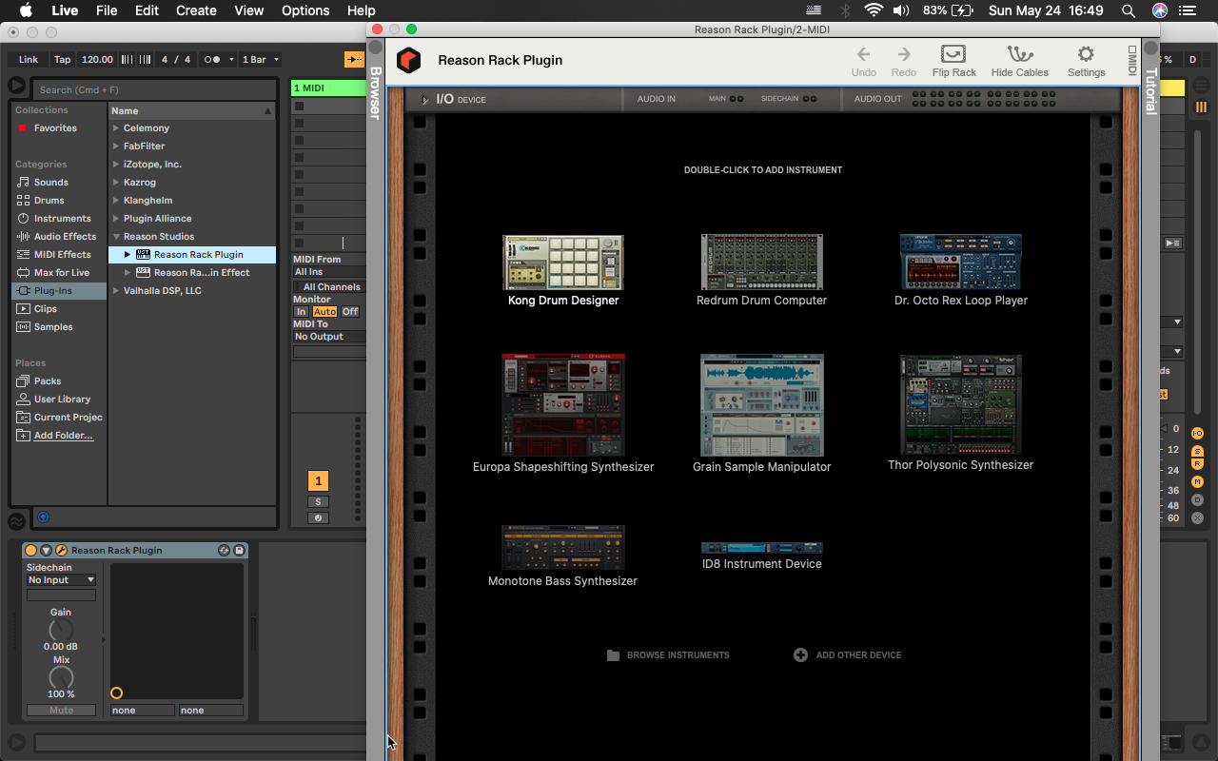This screenshot has width=1218, height=761.
Task: Open the 1 Bar quantization menu
Action: tap(261, 59)
